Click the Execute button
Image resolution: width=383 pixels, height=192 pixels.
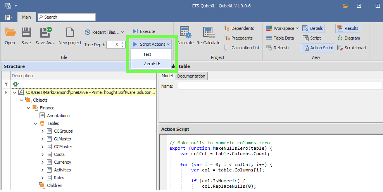tap(144, 31)
